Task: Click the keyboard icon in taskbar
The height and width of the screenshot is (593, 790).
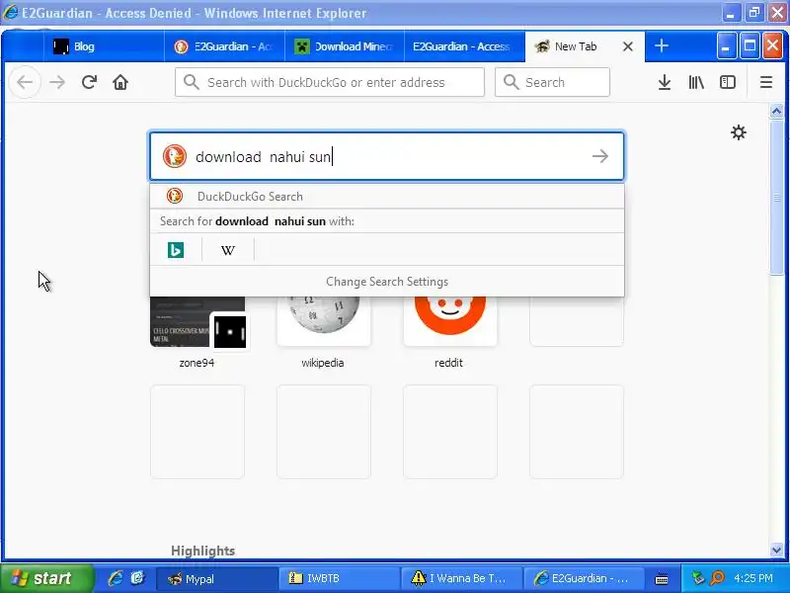Action: tap(662, 579)
